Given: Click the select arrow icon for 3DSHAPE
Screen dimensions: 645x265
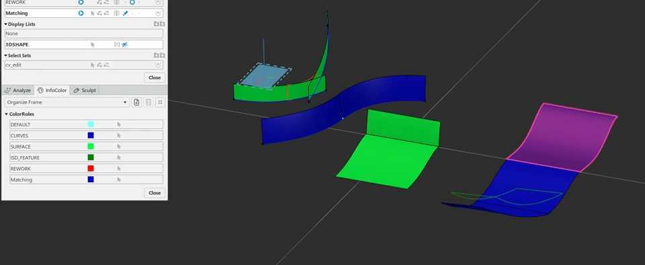Looking at the screenshot, I should [x=93, y=44].
